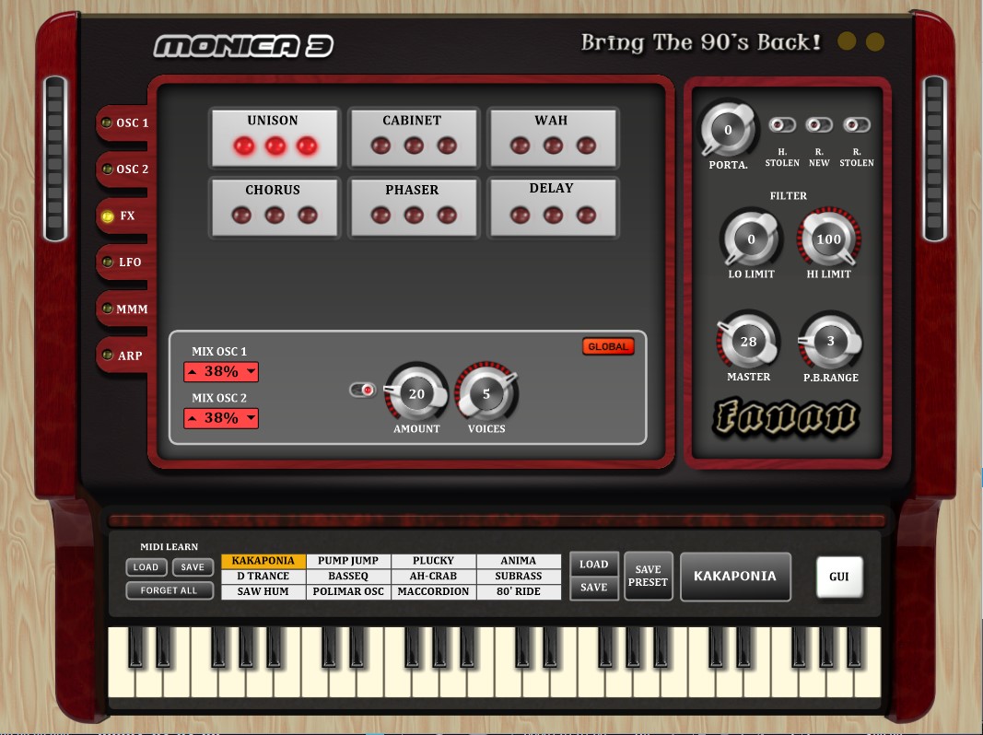Click the Lo Limit filter knob
Viewport: 983px width, 735px height.
[x=751, y=239]
